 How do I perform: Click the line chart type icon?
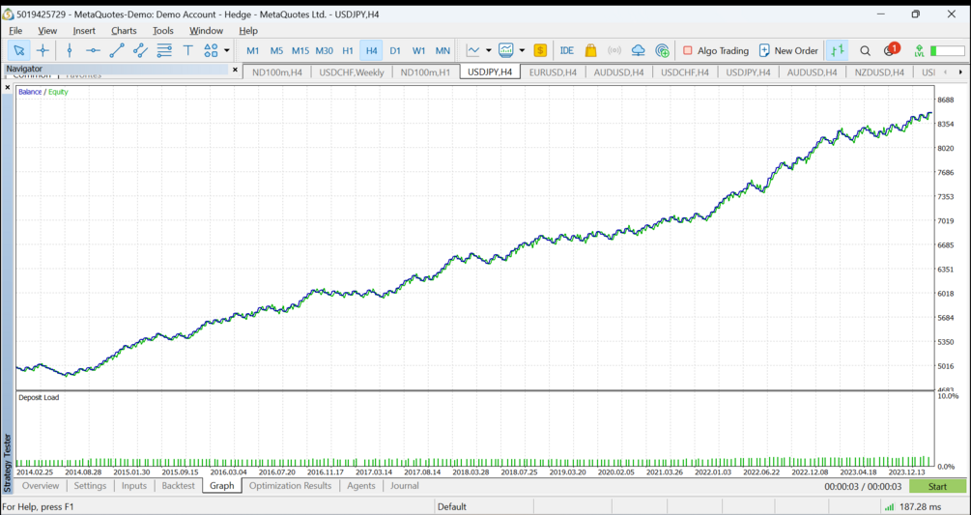(473, 51)
